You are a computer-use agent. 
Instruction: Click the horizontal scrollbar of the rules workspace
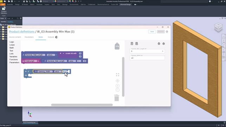click(x=82, y=105)
